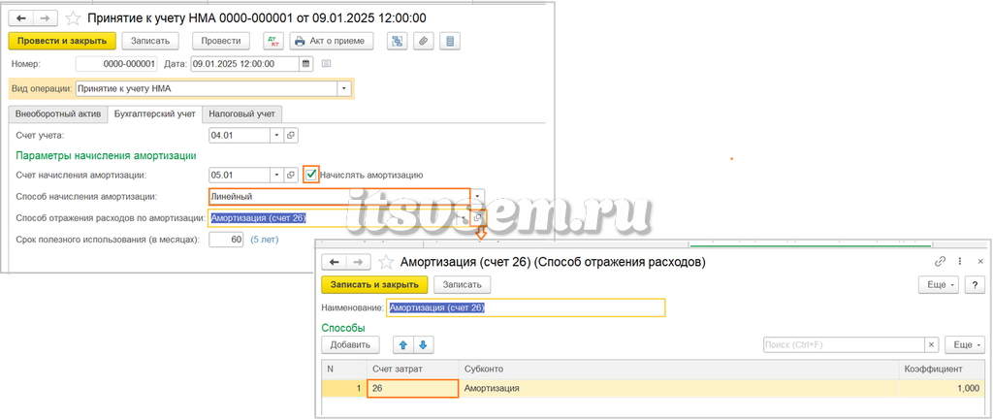Copy link icon in Амортизация window header
Image resolution: width=993 pixels, height=420 pixels.
tap(940, 262)
